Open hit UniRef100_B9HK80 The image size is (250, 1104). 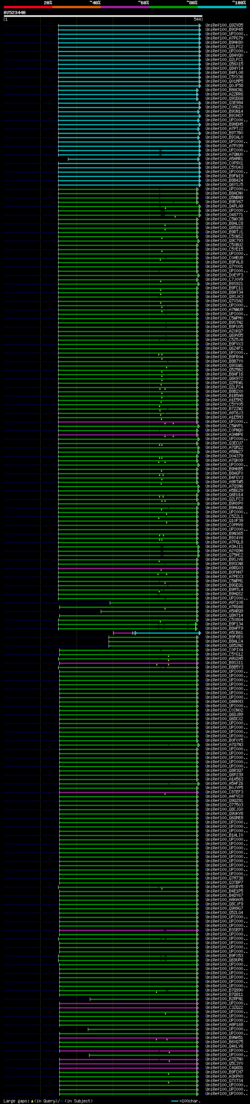coord(224,42)
